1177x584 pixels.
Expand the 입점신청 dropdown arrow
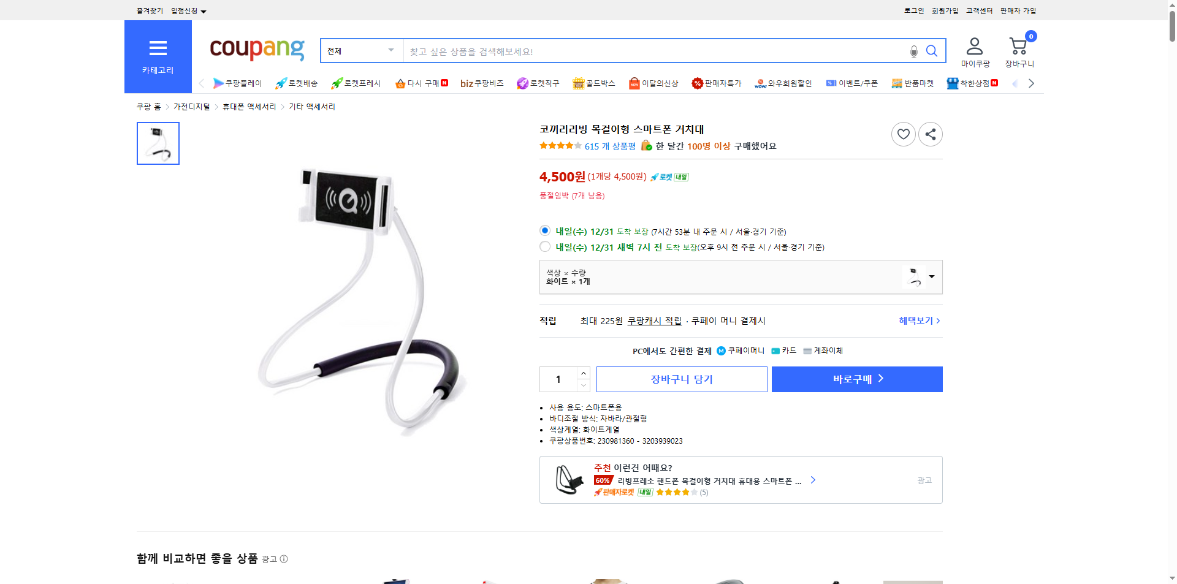coord(204,10)
